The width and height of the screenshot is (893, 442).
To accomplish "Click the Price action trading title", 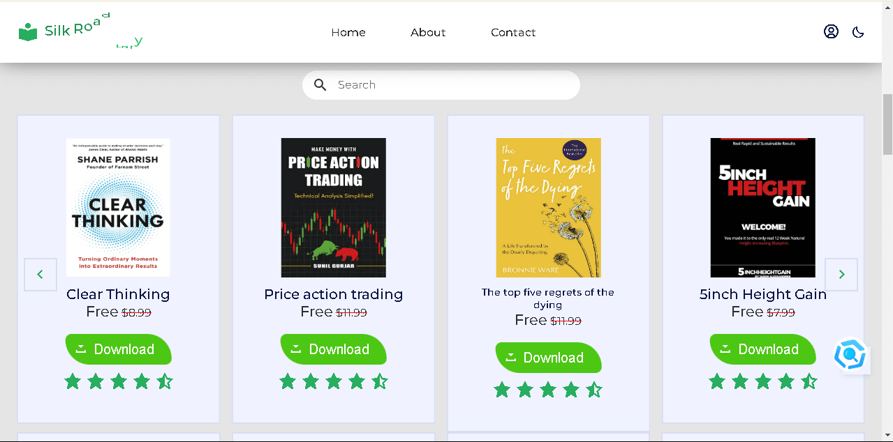I will point(333,294).
